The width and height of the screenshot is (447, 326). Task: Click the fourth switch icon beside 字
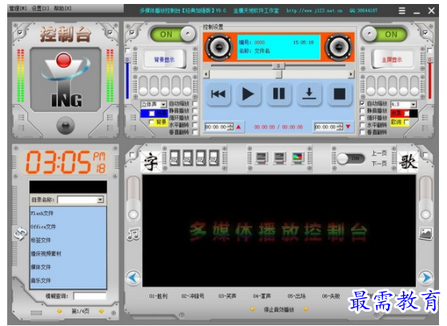[214, 158]
